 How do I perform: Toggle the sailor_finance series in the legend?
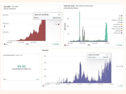pos(117,29)
